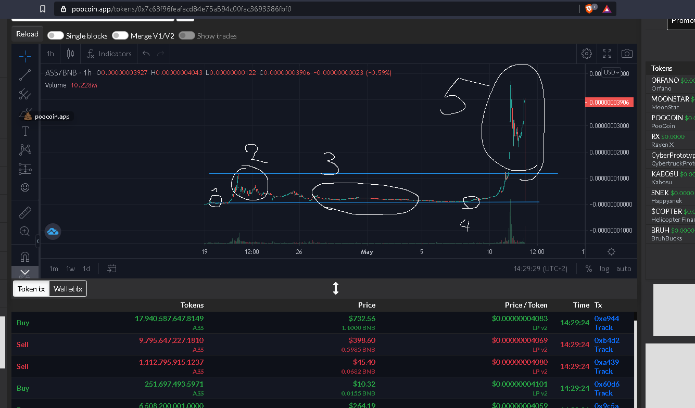Select the text annotation tool
This screenshot has width=695, height=408.
point(25,131)
